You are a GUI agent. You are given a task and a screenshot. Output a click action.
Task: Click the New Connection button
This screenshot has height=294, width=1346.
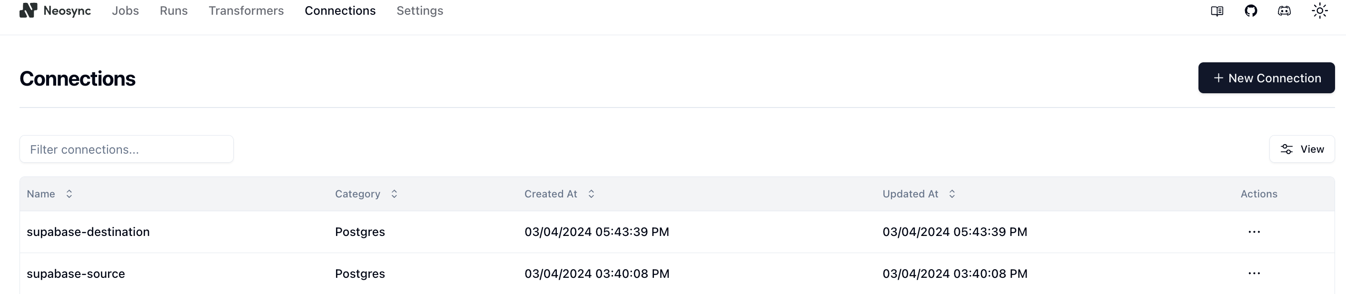(1266, 78)
